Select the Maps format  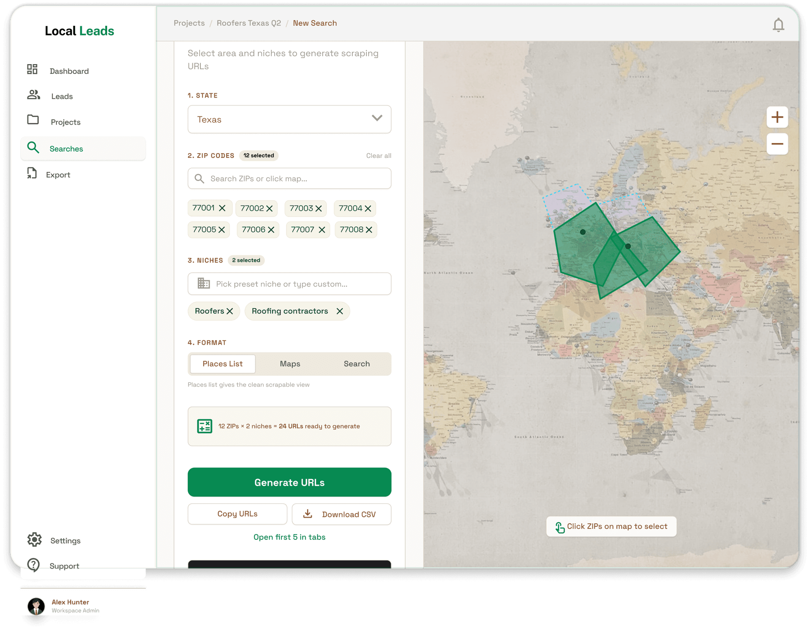290,364
